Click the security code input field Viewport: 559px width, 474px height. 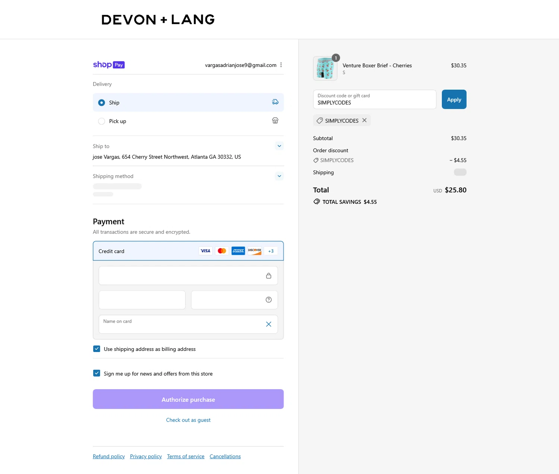(234, 300)
